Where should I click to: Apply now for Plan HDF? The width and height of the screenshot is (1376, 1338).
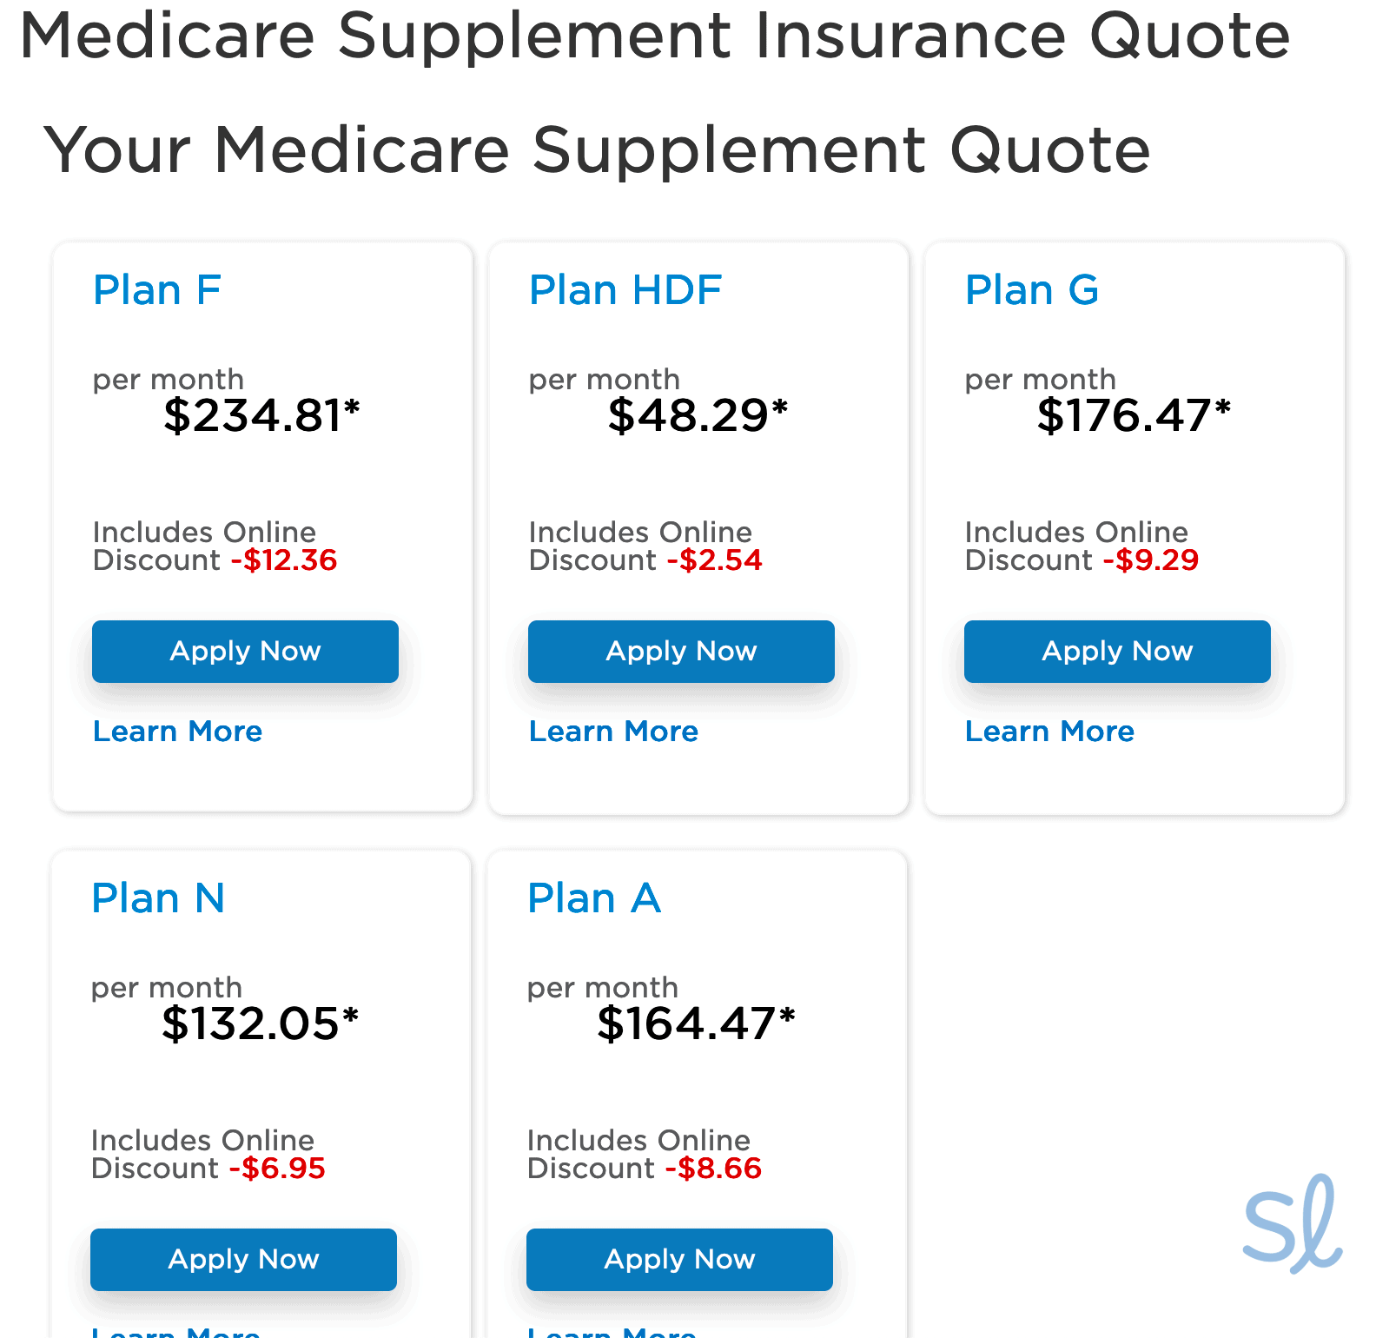(681, 652)
